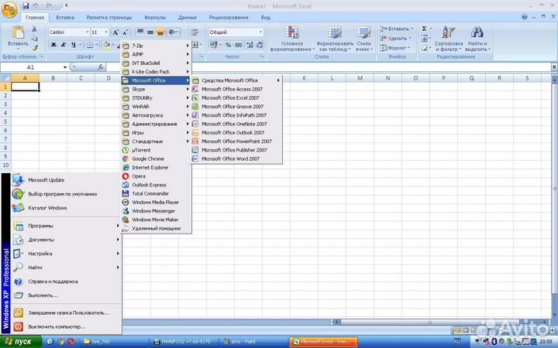Image resolution: width=558 pixels, height=348 pixels.
Task: Click the Name Box showing A1
Action: click(x=33, y=67)
